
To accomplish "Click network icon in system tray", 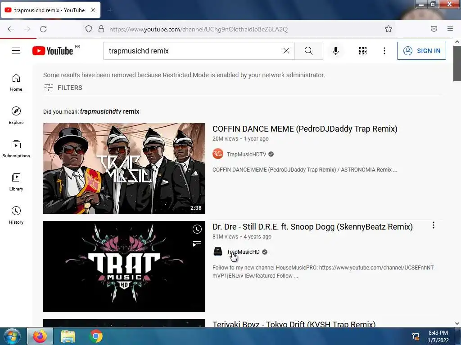I will pos(416,336).
